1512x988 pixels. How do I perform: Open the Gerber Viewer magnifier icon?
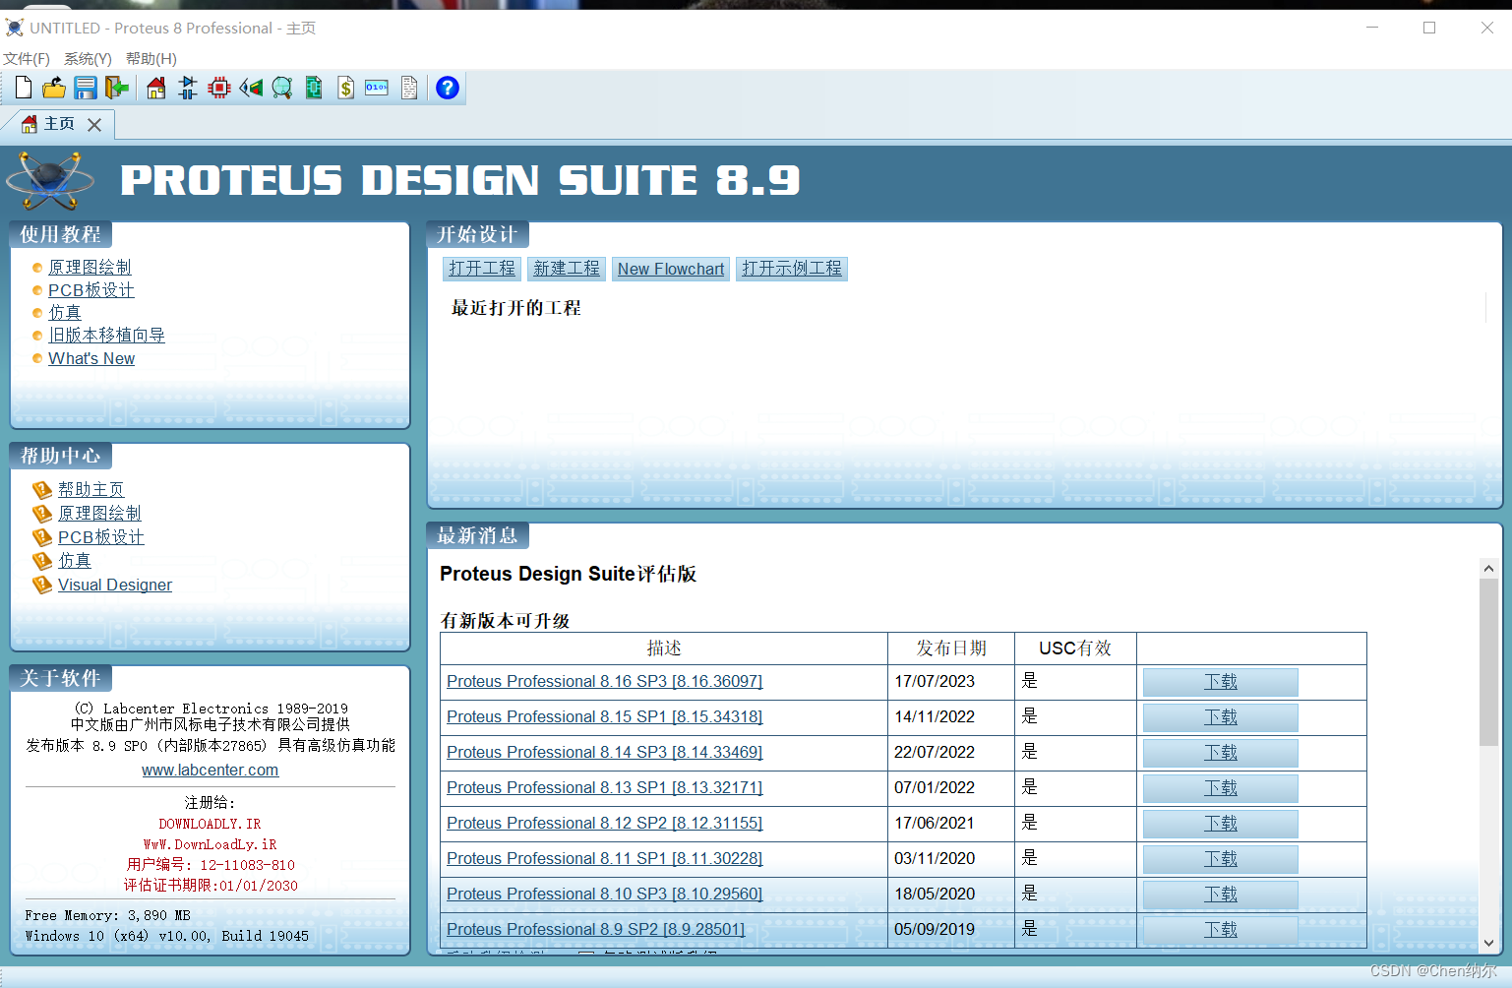[x=282, y=88]
